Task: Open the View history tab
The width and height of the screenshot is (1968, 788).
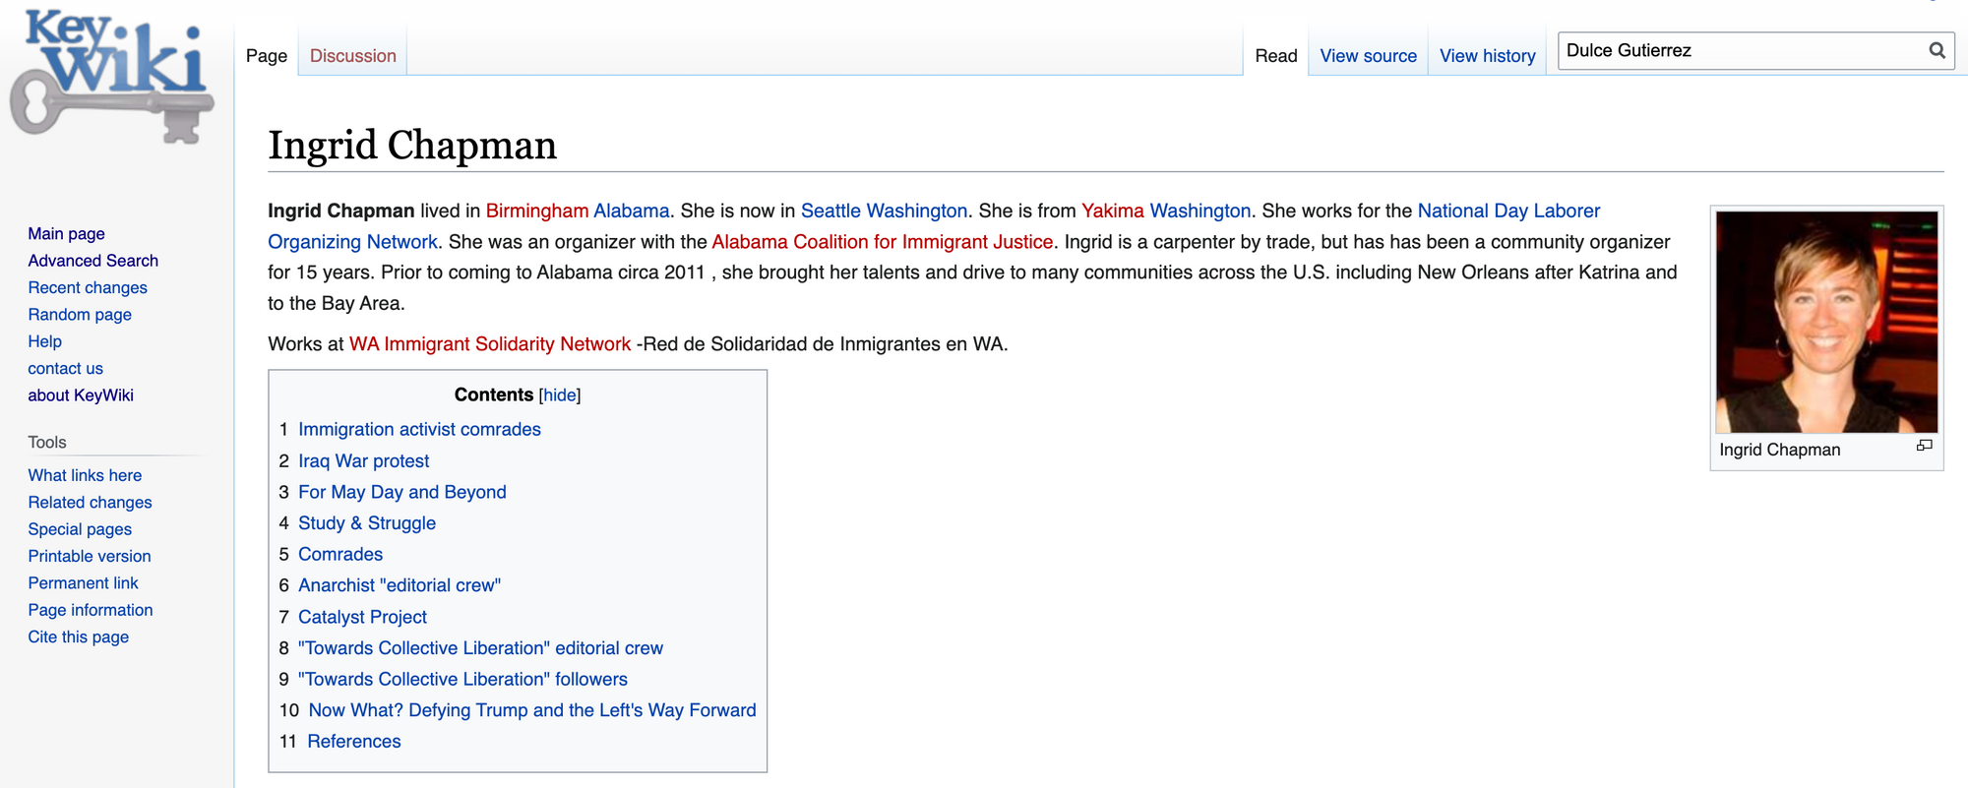Action: (1487, 56)
